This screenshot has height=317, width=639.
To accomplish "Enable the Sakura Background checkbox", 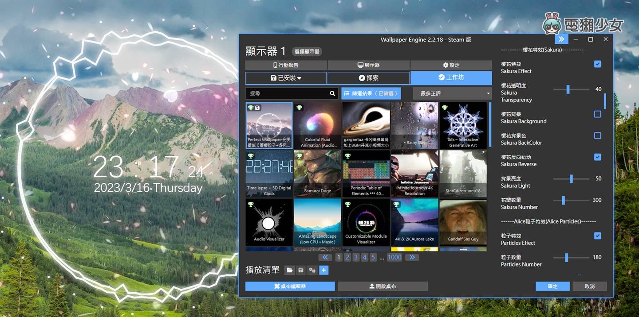I will [597, 114].
